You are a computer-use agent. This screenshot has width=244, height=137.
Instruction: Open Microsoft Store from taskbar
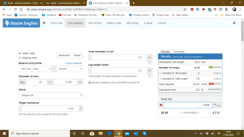click(92, 133)
